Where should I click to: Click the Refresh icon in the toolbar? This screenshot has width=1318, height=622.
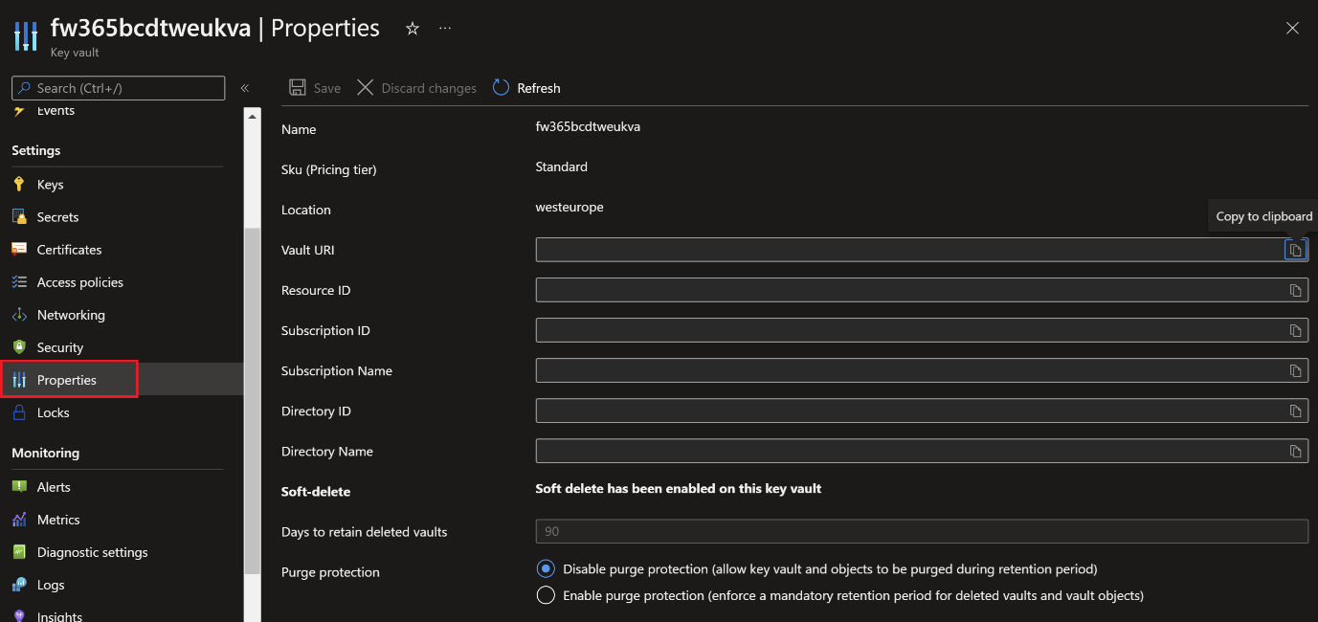point(502,88)
